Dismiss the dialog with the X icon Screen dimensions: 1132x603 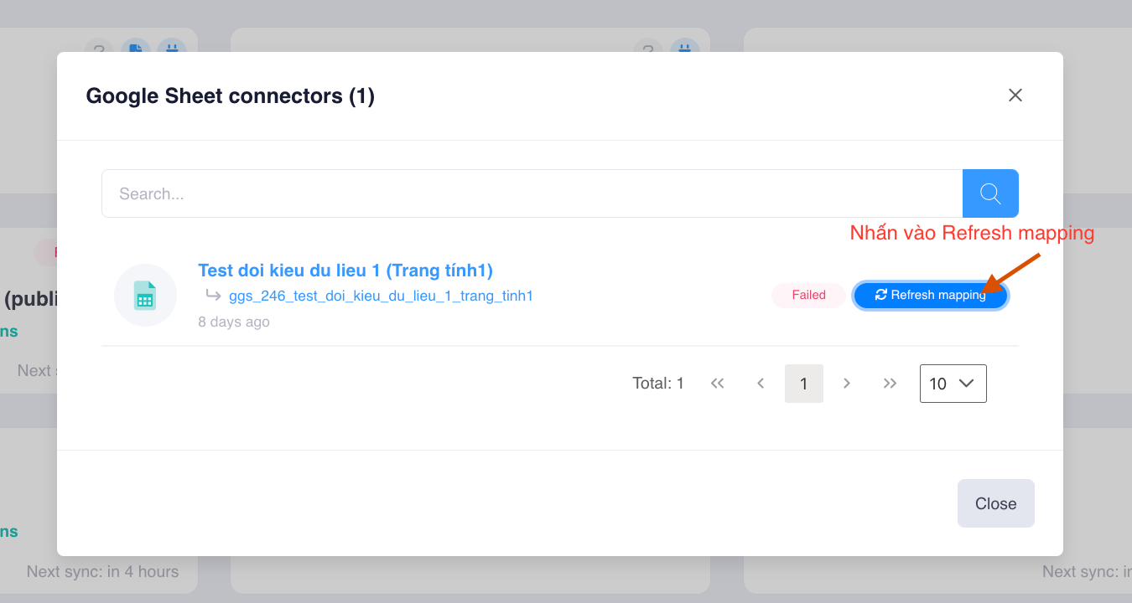1015,95
